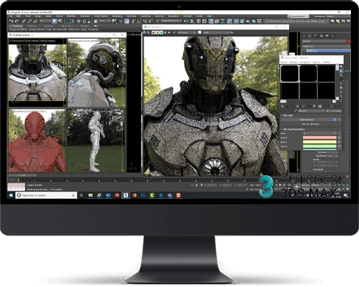Activate the Select Object tool

point(54,21)
